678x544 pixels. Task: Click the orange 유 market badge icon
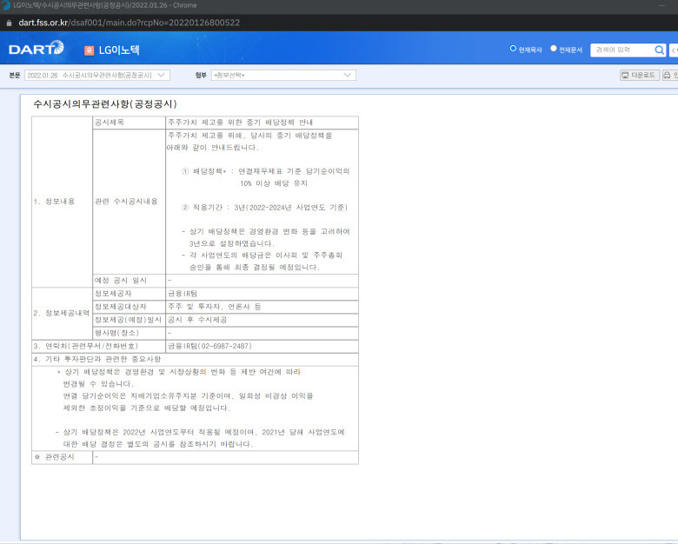coord(89,50)
